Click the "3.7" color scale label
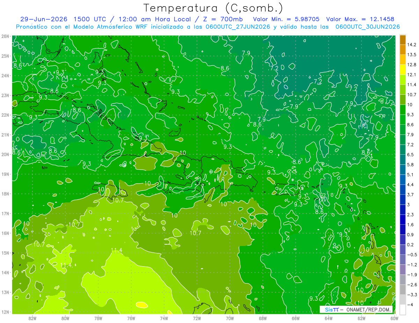 pos(411,194)
